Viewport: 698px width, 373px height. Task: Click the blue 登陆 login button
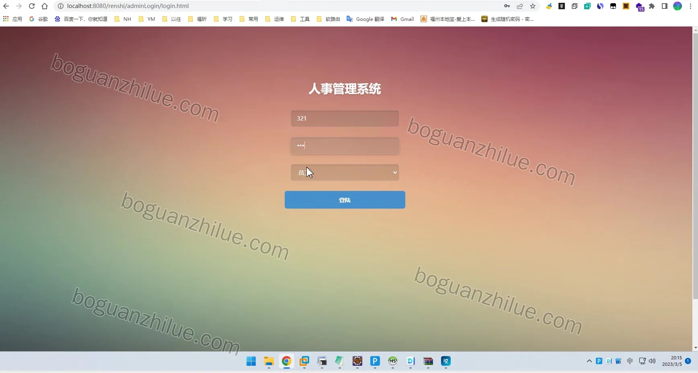(x=345, y=200)
